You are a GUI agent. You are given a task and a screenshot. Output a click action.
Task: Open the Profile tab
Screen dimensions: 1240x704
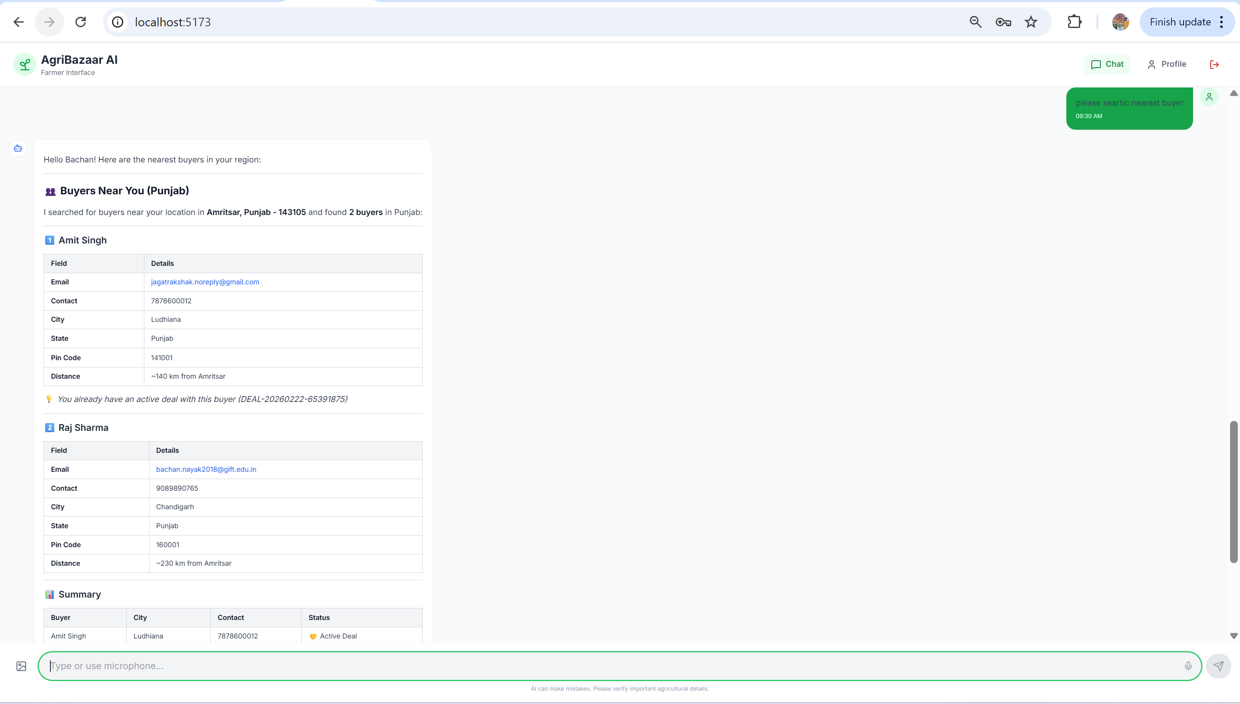[1166, 64]
